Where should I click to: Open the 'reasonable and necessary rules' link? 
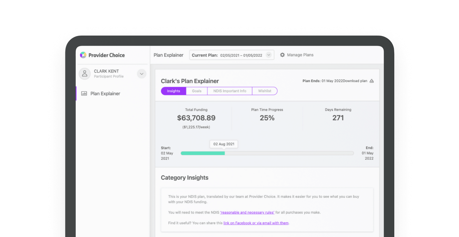247,212
